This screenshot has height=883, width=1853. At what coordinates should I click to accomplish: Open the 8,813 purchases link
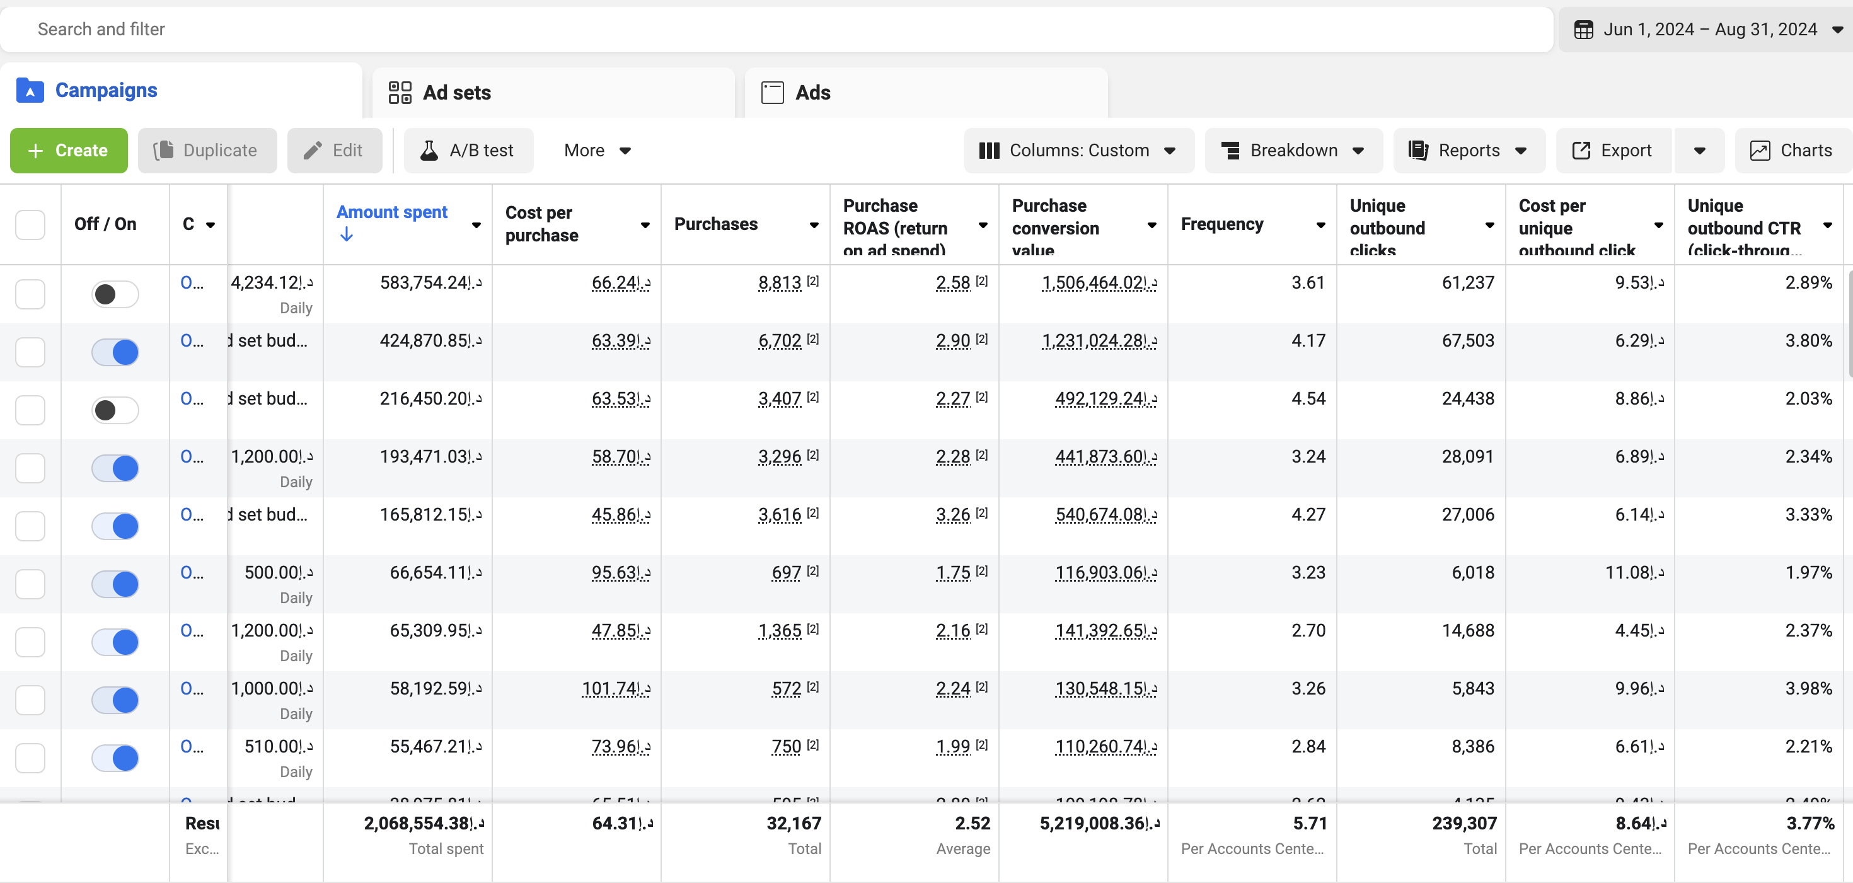[779, 282]
